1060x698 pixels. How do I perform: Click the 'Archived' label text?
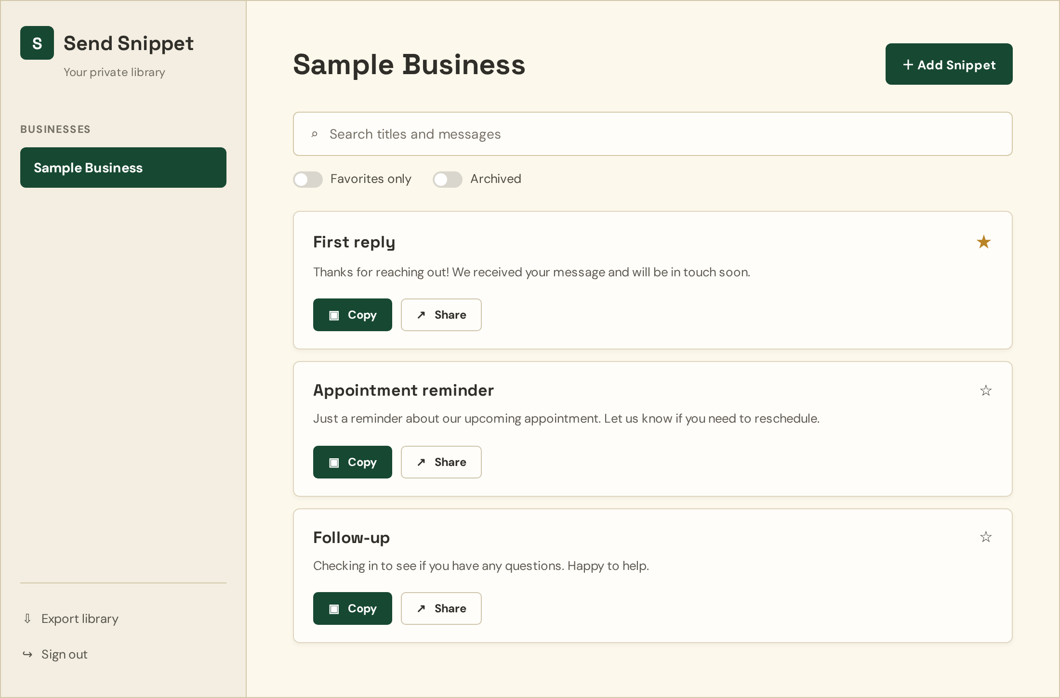(496, 179)
